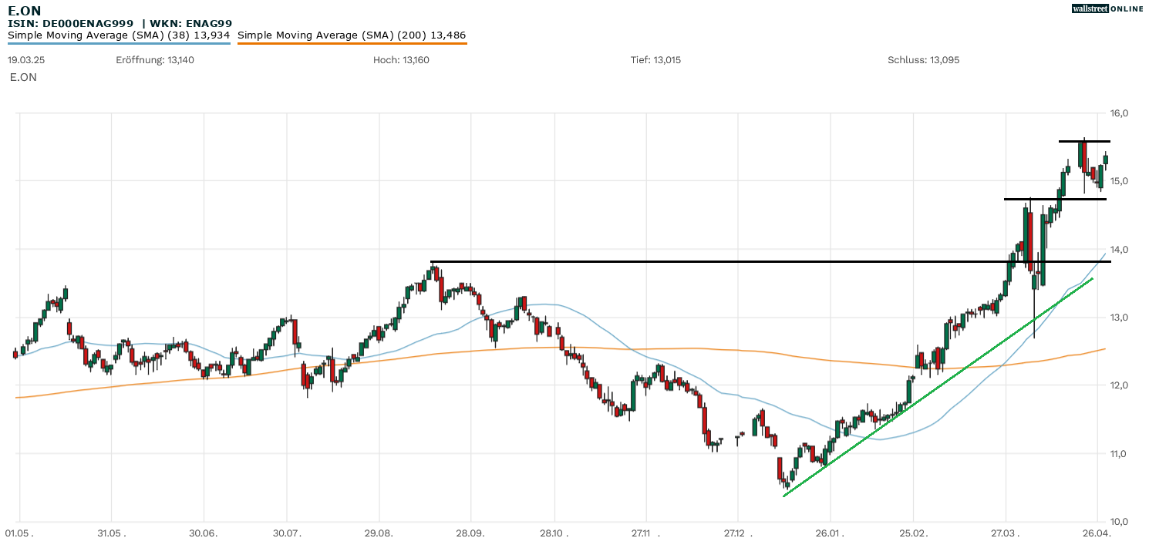
Task: Click the 15,0 price axis label
Action: click(x=1120, y=181)
